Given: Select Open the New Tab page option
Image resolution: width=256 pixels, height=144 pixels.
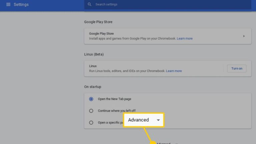Looking at the screenshot, I should [91, 99].
